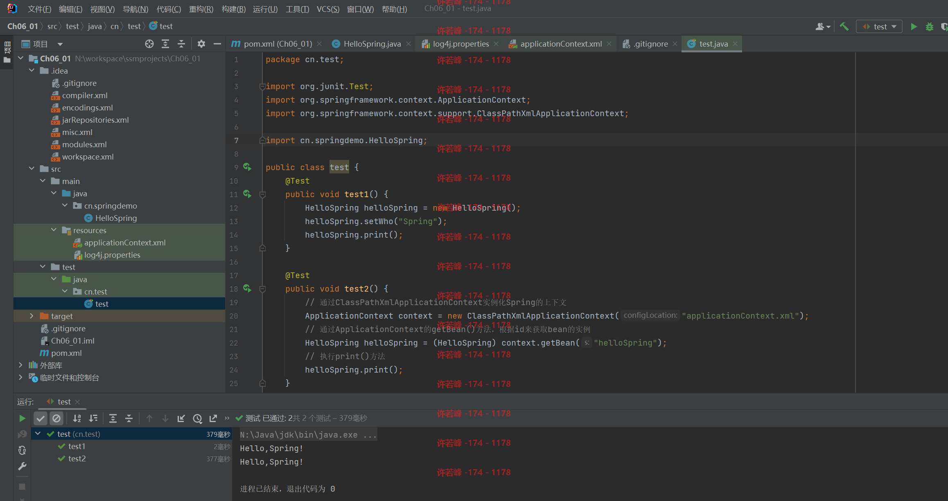Collapse test (cn.test) results node
This screenshot has height=501, width=948.
pyautogui.click(x=38, y=434)
